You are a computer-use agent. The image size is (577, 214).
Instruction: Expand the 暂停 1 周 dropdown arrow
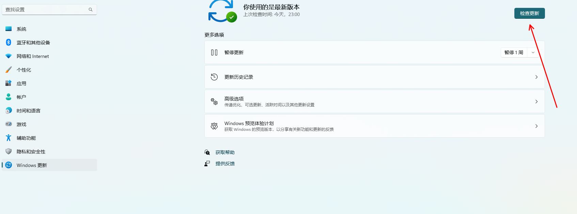[533, 52]
